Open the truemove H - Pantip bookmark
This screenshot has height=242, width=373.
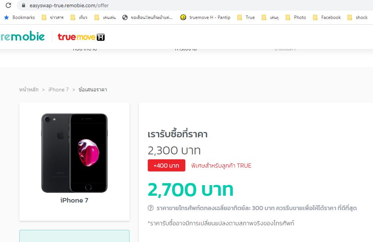pos(205,17)
